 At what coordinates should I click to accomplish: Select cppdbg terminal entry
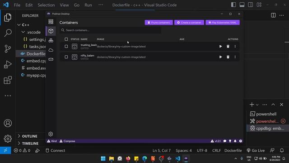[268, 128]
